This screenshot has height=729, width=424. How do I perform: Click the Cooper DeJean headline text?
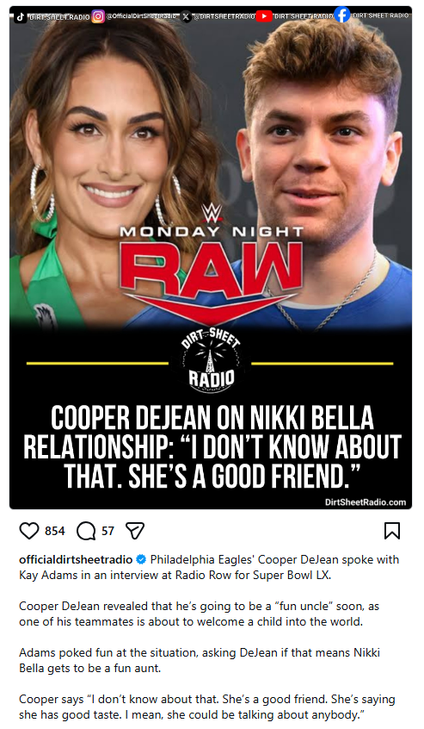click(x=212, y=446)
